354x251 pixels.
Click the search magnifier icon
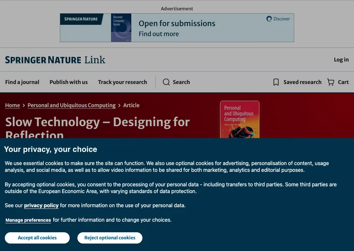166,82
